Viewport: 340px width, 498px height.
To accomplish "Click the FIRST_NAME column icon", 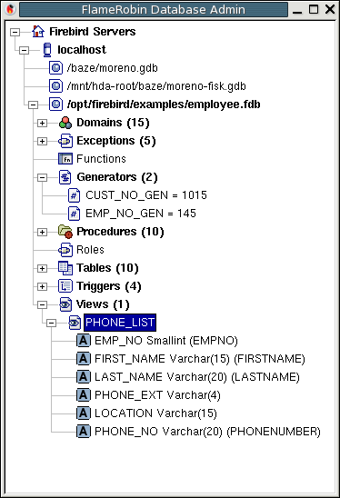I will click(84, 359).
